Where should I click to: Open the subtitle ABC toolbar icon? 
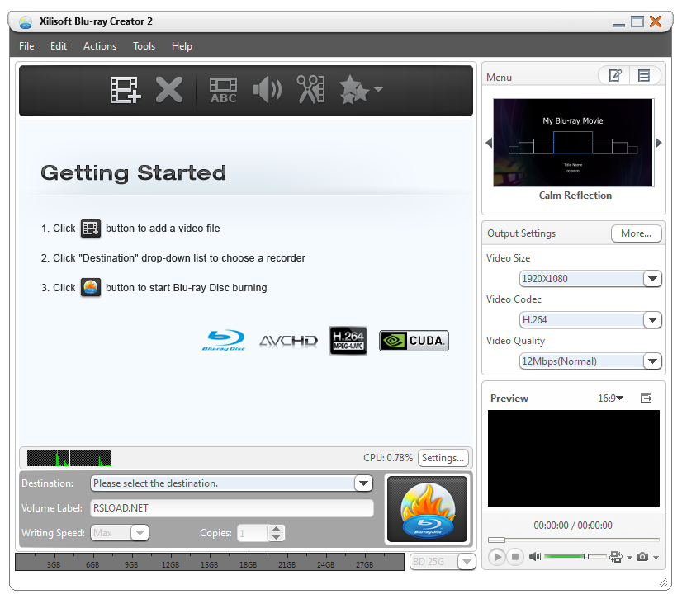click(x=223, y=91)
